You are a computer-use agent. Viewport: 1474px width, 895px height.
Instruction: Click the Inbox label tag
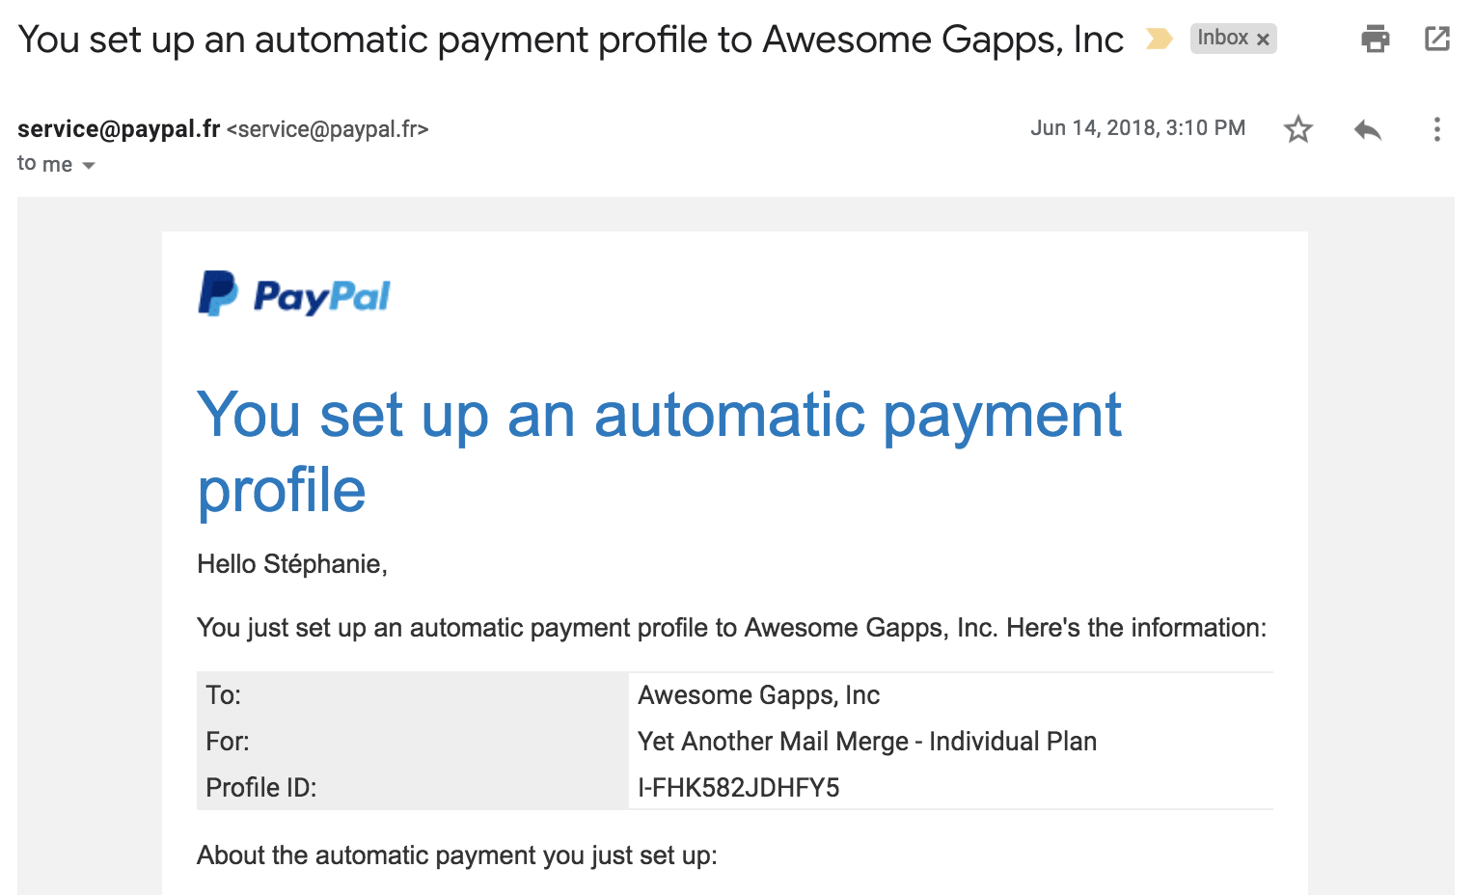[1222, 38]
